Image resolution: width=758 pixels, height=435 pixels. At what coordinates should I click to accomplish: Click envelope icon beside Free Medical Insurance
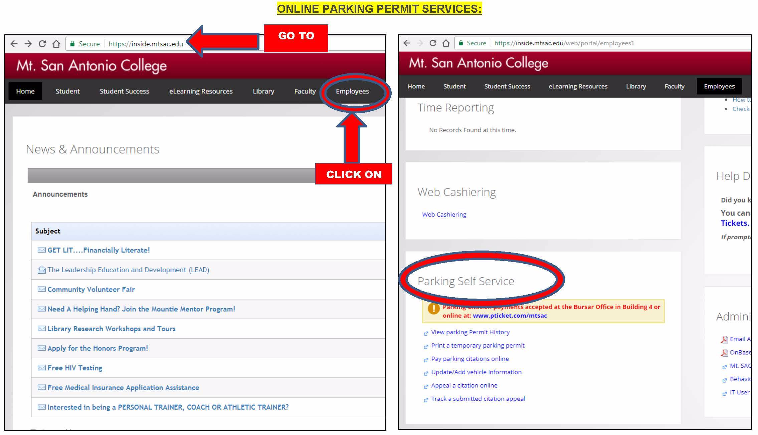pos(41,387)
